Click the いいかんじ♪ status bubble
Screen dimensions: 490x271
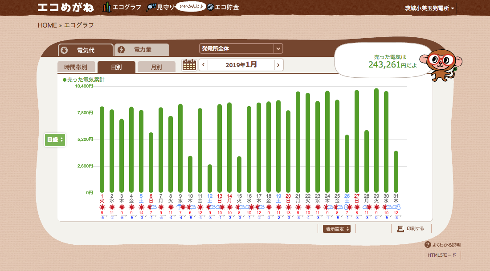point(191,7)
